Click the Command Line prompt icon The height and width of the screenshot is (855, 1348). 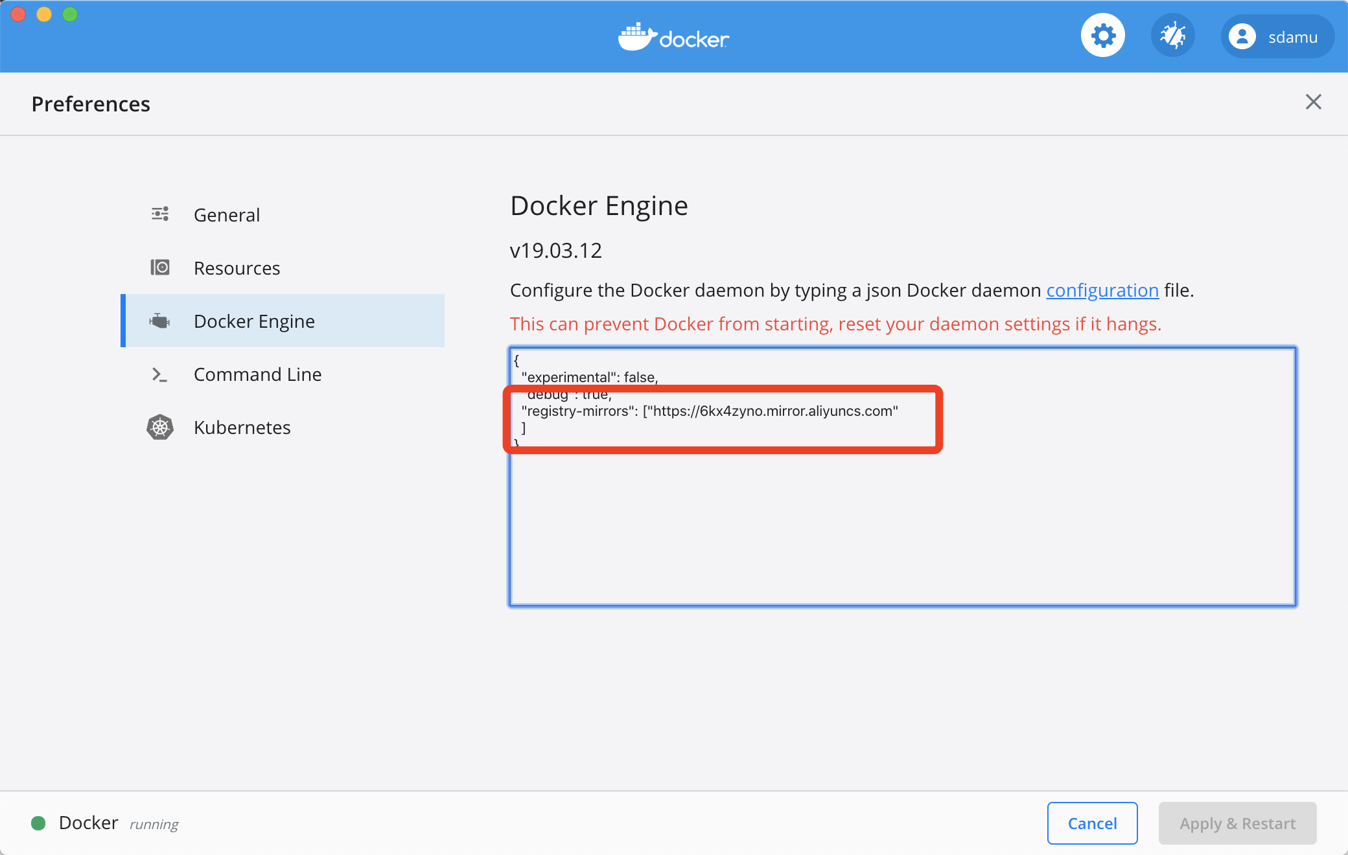pos(159,374)
